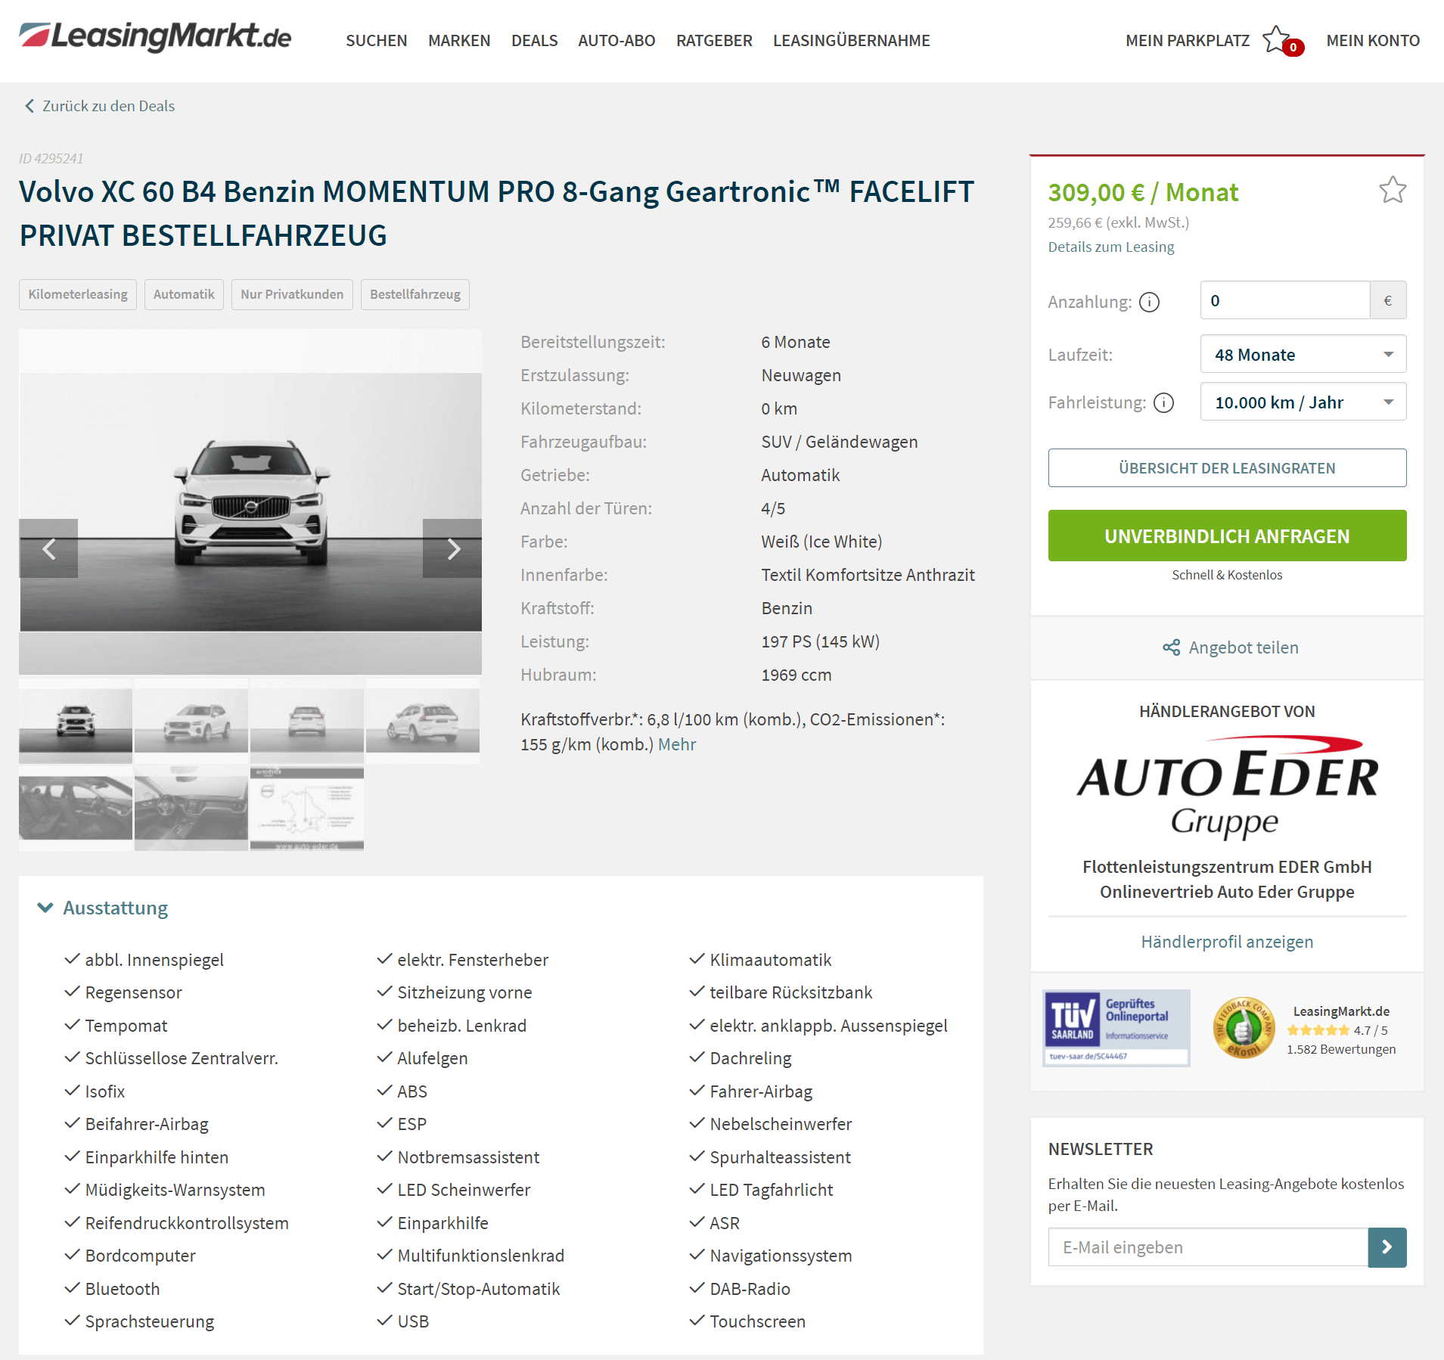
Task: Select rear seats interior thumbnail
Action: (x=76, y=809)
